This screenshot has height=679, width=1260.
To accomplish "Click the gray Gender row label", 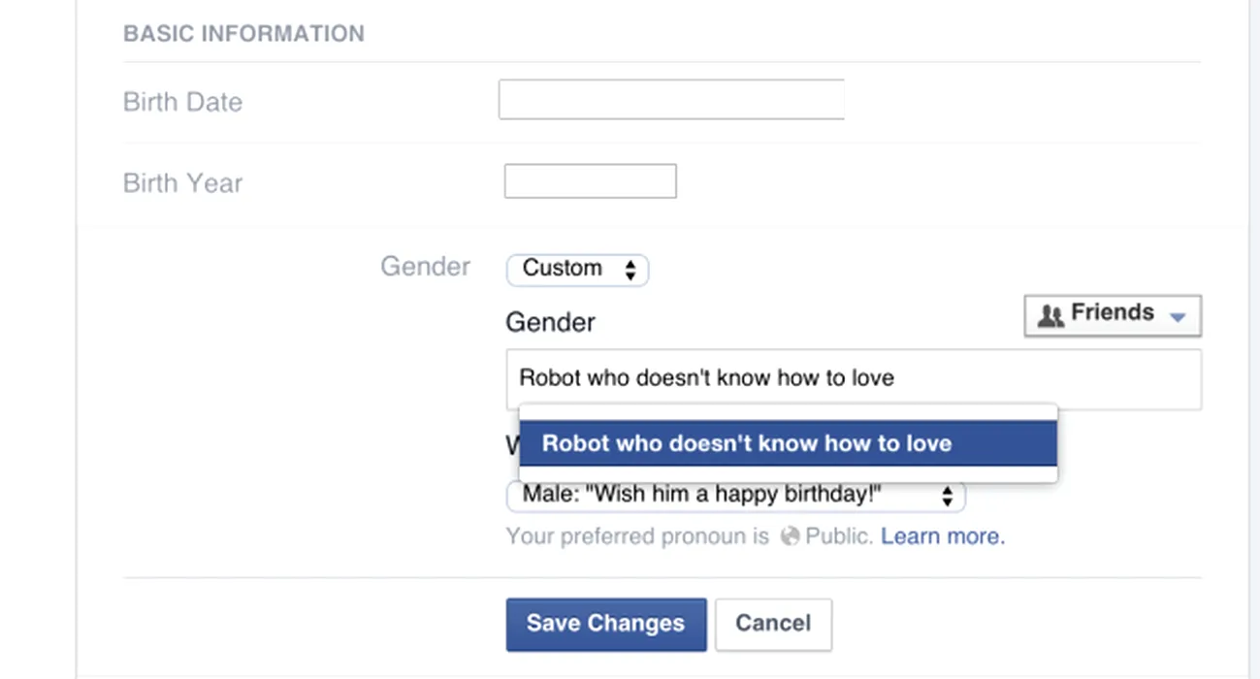I will point(425,267).
